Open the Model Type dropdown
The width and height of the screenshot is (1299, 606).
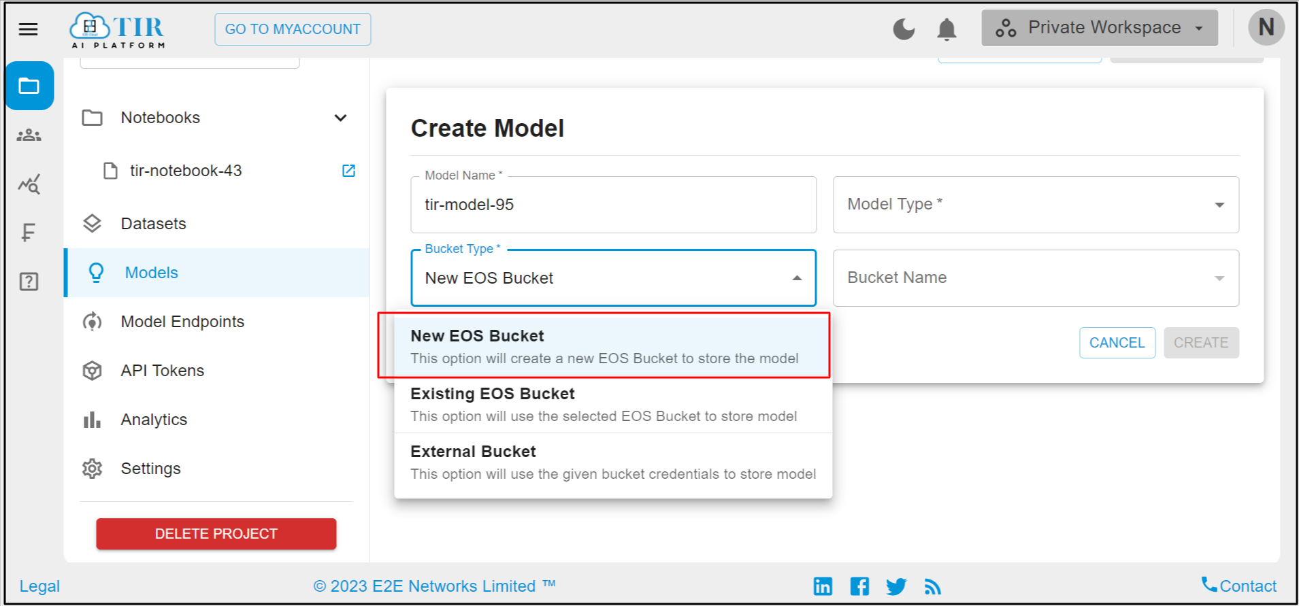coord(1036,204)
